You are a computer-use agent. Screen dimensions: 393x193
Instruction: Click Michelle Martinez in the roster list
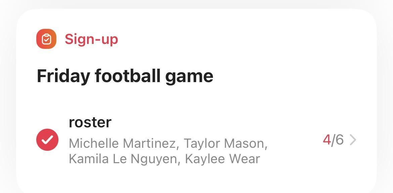pyautogui.click(x=122, y=143)
